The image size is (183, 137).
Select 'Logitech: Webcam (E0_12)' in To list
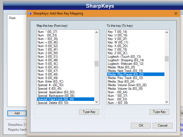136,64
